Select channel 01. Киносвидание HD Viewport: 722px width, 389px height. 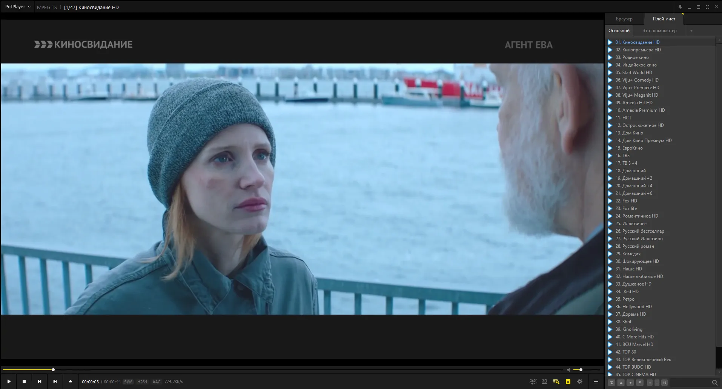[x=661, y=42]
